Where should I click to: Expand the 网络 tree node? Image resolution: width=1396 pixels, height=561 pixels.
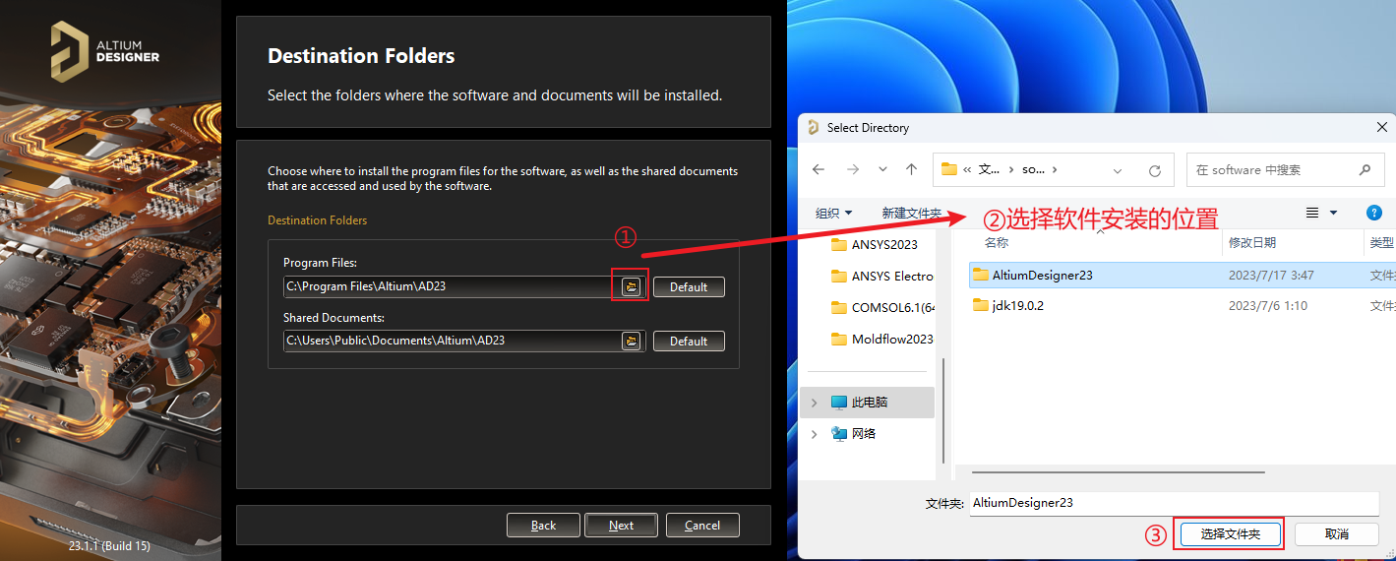(x=814, y=433)
